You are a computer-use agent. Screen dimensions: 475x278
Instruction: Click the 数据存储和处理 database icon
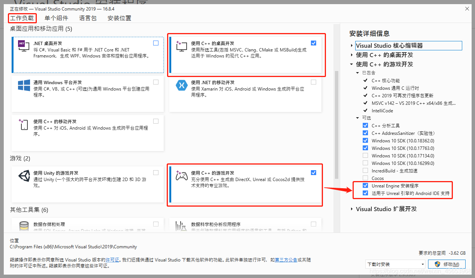[24, 226]
